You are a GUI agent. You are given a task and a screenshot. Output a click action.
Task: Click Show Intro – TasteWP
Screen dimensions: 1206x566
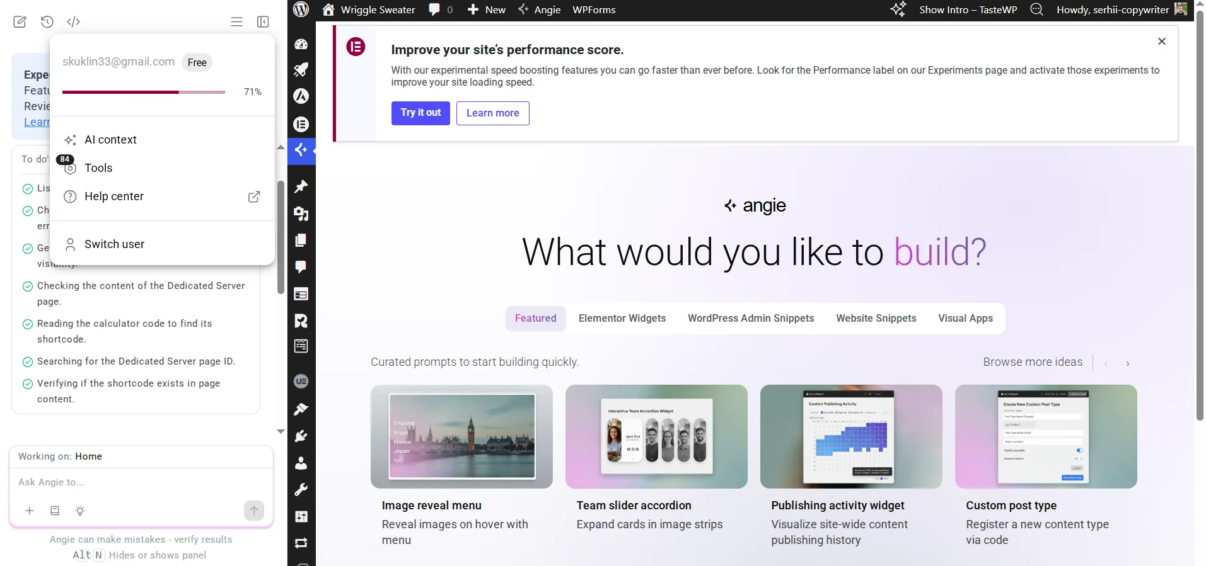click(x=968, y=9)
